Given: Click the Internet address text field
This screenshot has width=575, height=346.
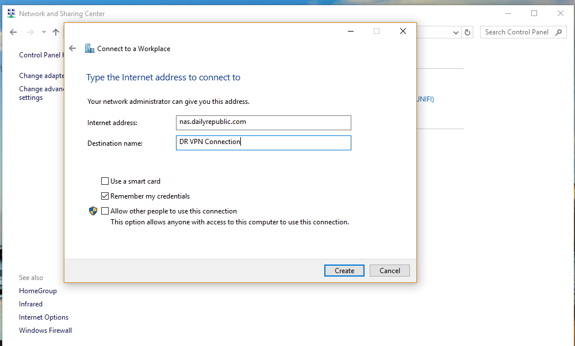Looking at the screenshot, I should tap(263, 122).
